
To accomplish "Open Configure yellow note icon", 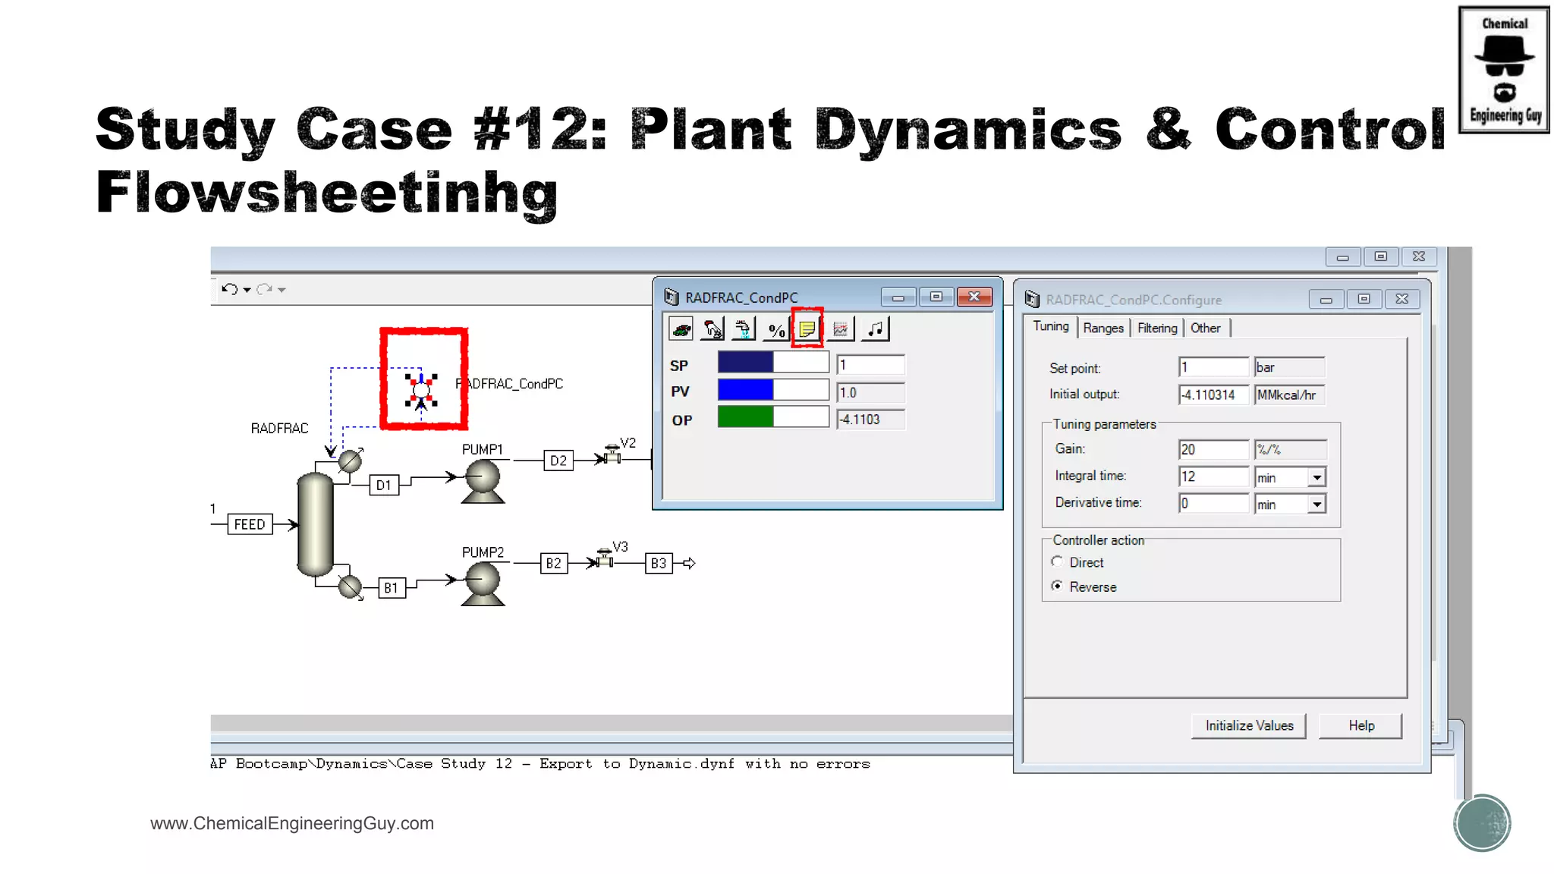I will point(807,329).
